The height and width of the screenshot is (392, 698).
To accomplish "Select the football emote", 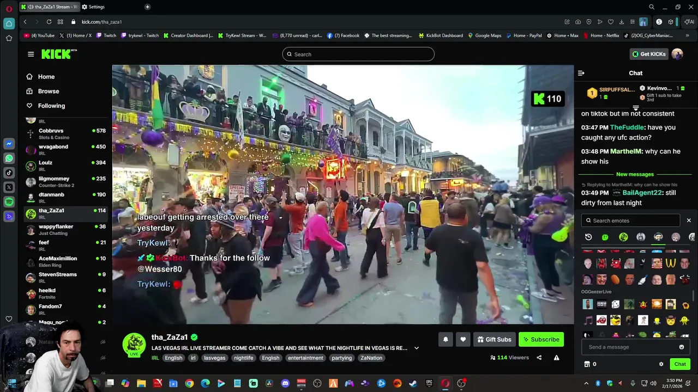I will click(615, 279).
